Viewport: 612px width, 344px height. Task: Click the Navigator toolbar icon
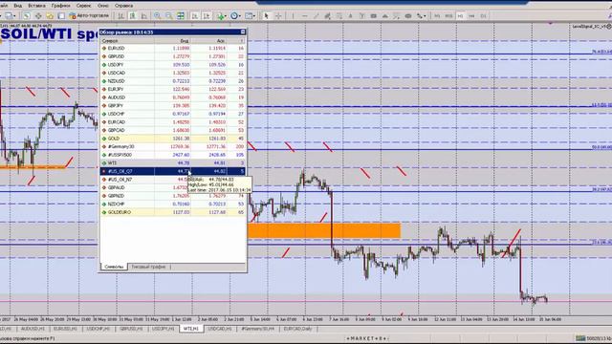[x=50, y=15]
